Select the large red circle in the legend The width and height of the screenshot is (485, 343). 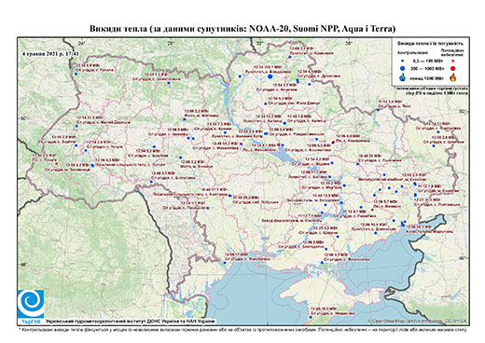point(452,68)
